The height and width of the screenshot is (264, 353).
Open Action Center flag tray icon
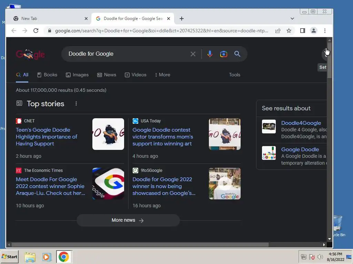pyautogui.click(x=312, y=257)
